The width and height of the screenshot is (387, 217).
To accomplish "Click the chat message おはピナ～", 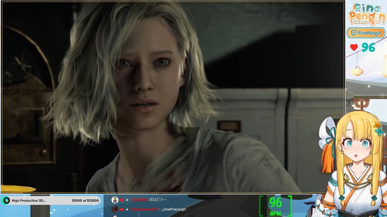I will coord(158,200).
